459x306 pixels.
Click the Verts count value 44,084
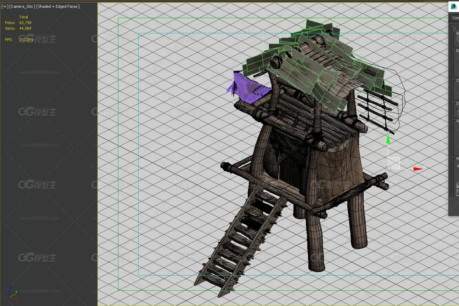pos(25,28)
